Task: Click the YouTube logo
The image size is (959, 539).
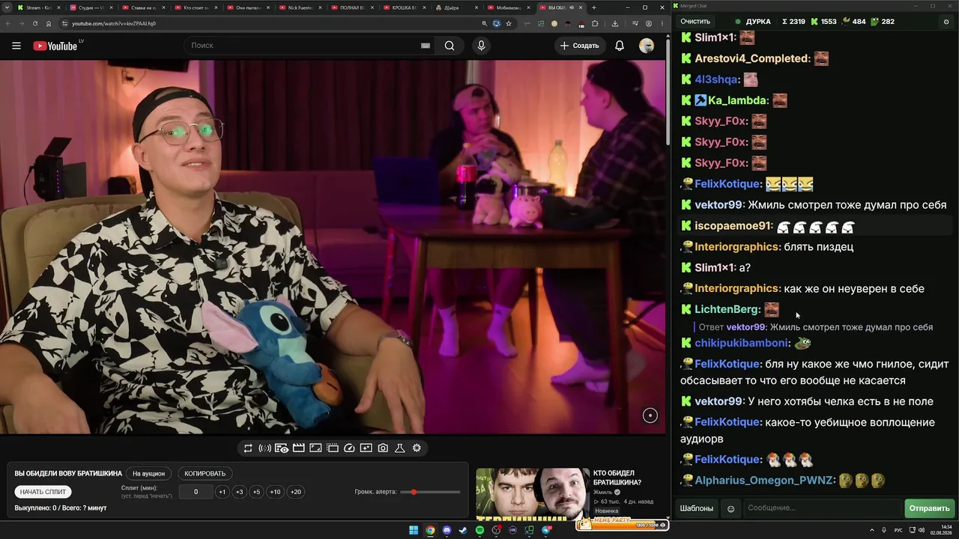Action: (55, 46)
